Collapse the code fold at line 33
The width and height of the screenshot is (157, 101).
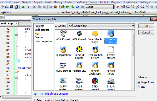[16, 36]
